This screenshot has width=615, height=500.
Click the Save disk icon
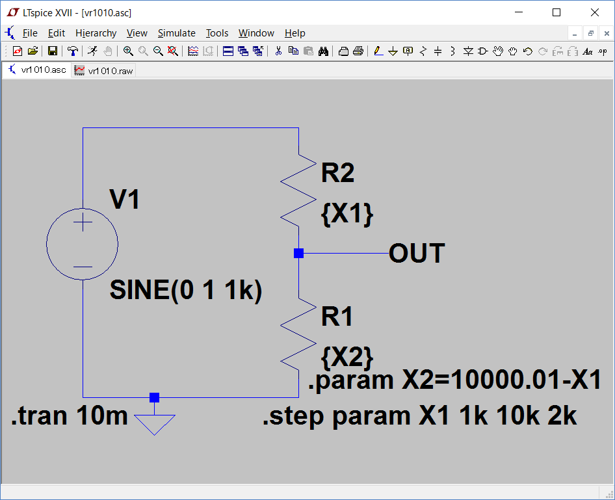[x=53, y=51]
